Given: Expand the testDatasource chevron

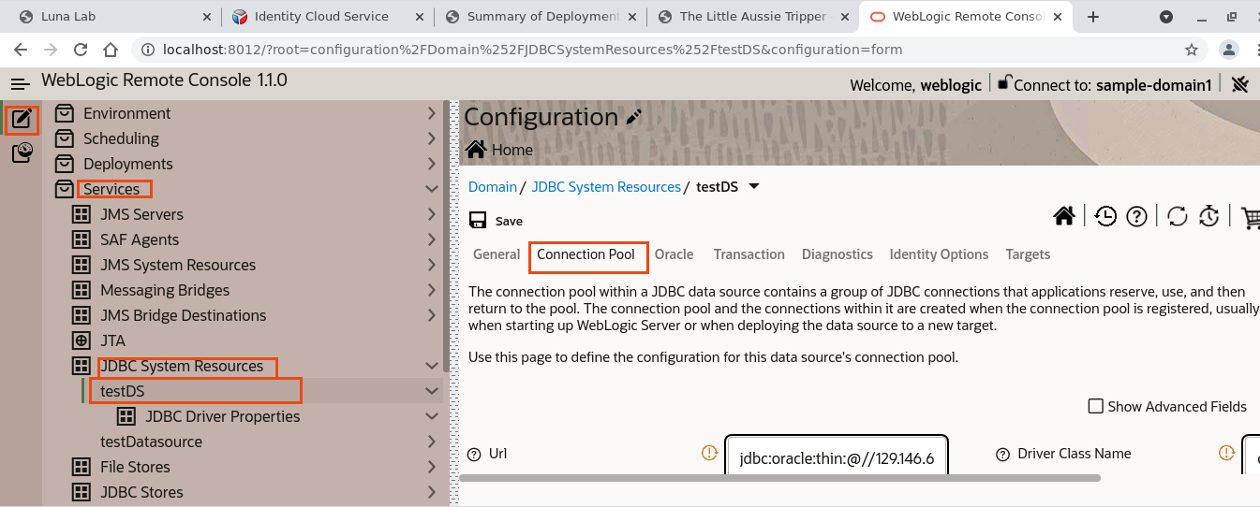Looking at the screenshot, I should pos(432,442).
